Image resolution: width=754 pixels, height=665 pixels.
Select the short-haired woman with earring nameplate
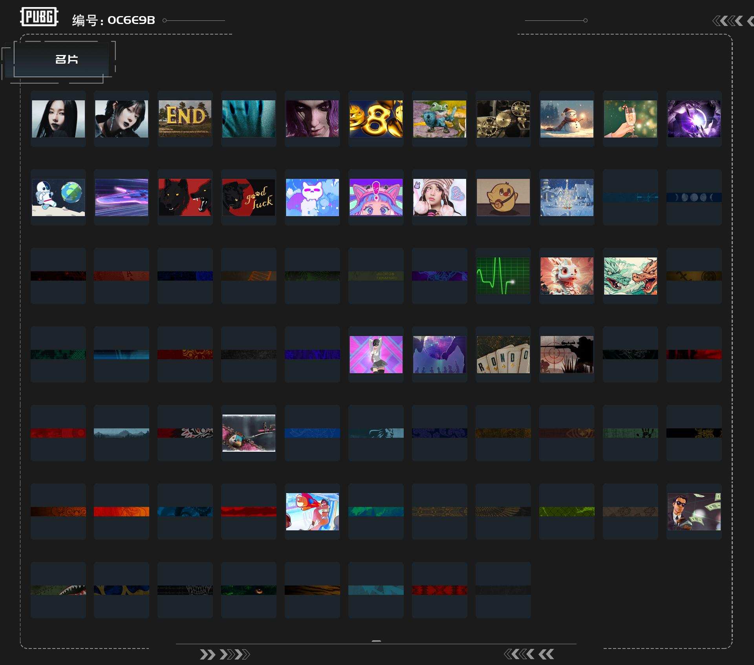(122, 119)
